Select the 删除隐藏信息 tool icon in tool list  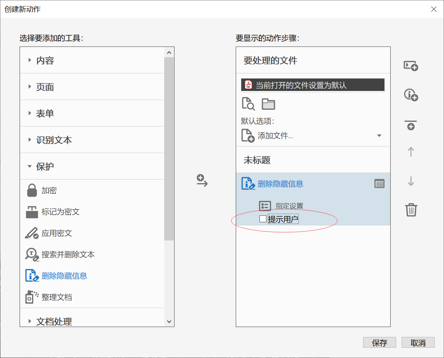[32, 276]
